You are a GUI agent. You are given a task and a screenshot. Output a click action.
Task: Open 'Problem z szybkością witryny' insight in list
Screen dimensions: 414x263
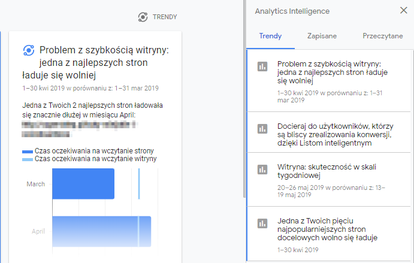(x=329, y=81)
